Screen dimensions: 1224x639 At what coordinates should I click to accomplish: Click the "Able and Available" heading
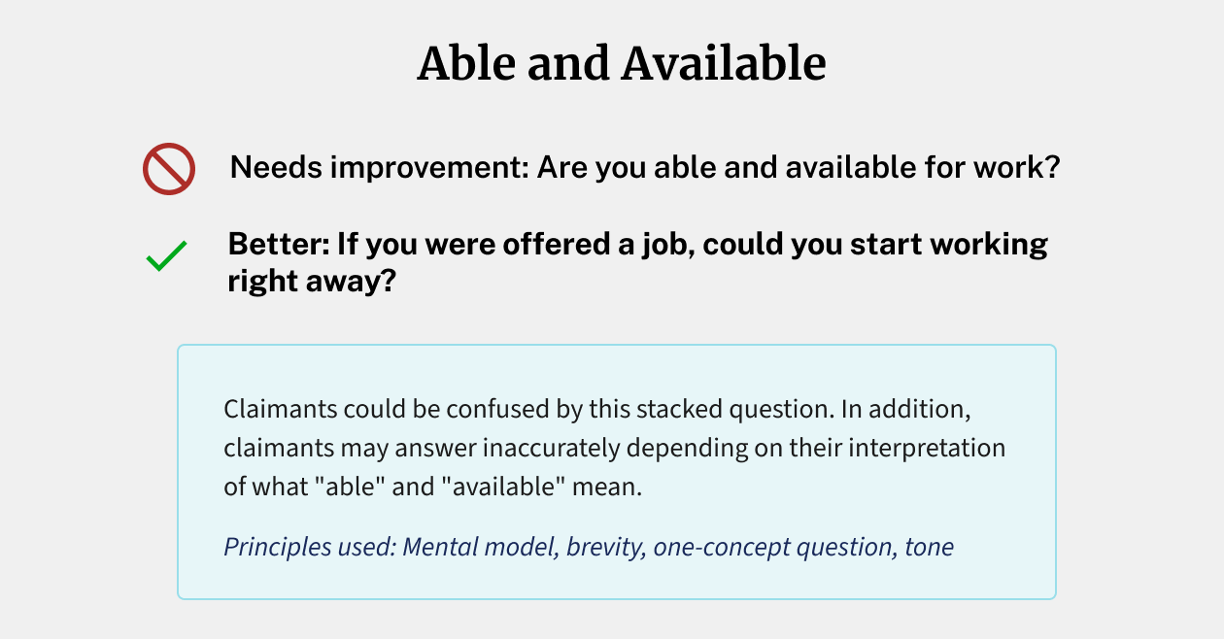[622, 65]
